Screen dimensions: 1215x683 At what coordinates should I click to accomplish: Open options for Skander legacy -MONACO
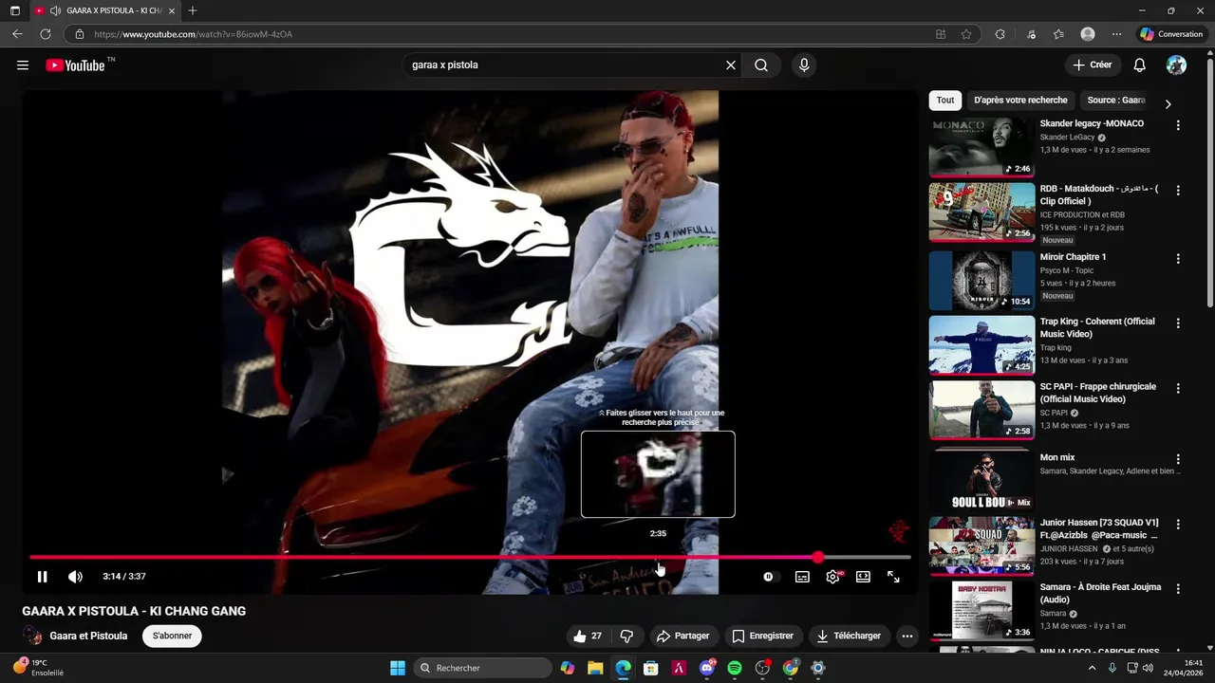click(x=1178, y=125)
